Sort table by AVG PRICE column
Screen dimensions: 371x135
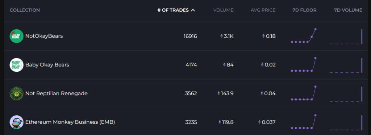[263, 10]
